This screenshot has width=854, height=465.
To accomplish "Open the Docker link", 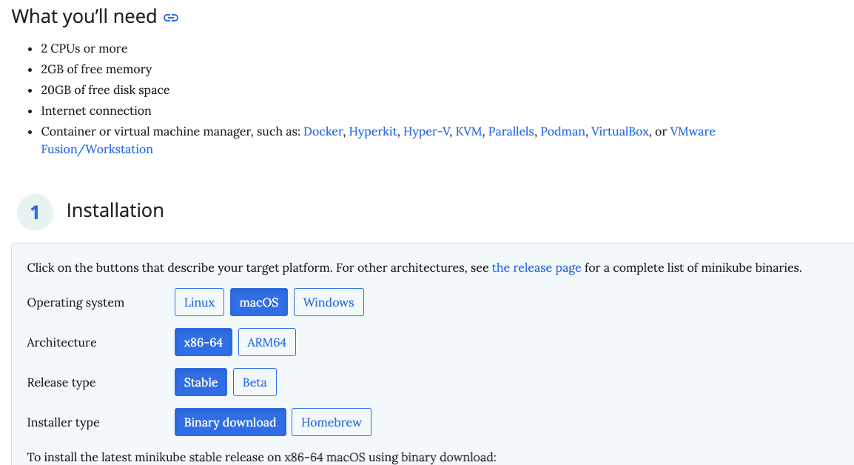I will click(323, 131).
